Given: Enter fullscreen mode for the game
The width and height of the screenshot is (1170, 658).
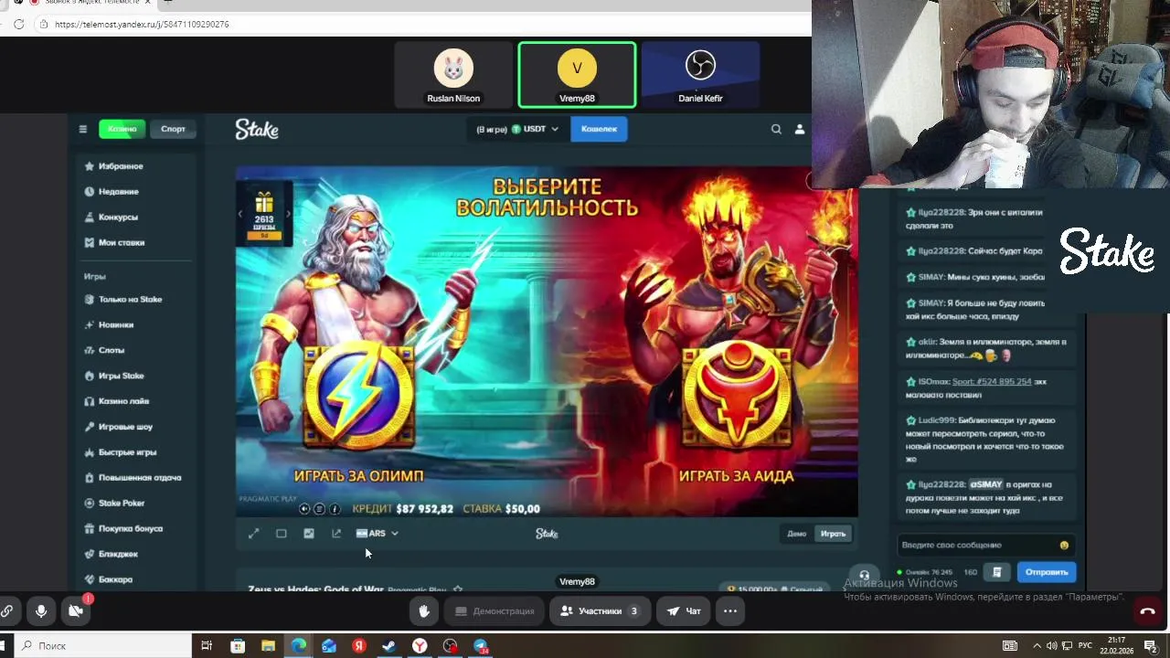Looking at the screenshot, I should [x=254, y=534].
